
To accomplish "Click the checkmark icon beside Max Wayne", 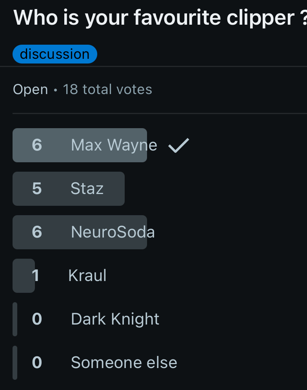I will click(179, 145).
